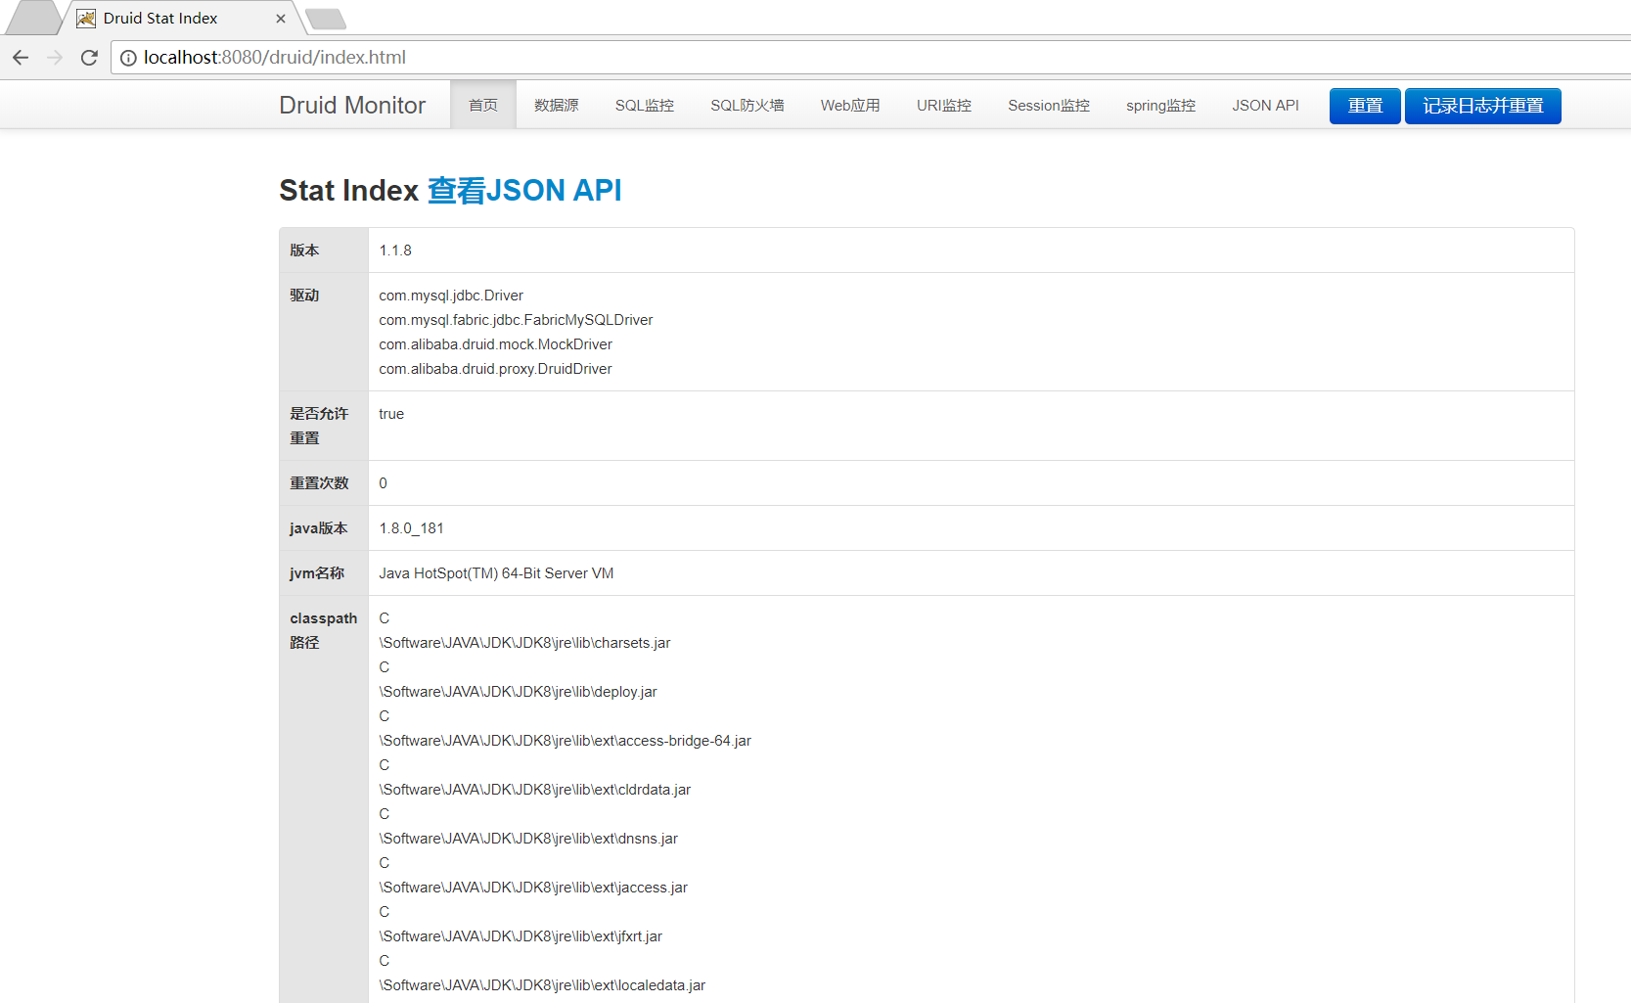Click the jvm名称 row label
Screen dimensions: 1631x1003
click(x=317, y=573)
